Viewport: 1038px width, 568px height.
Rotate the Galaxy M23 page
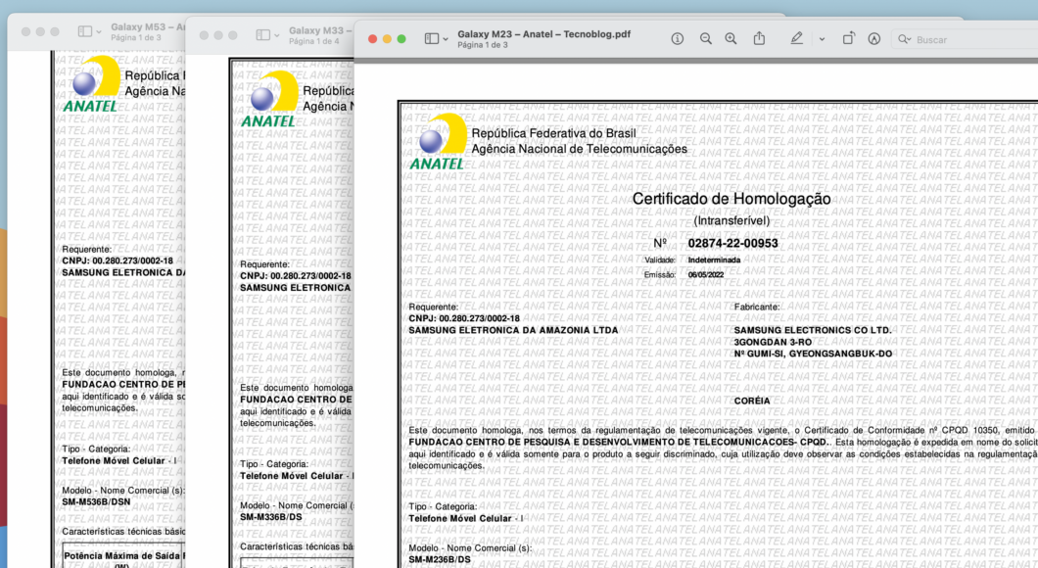(x=848, y=38)
